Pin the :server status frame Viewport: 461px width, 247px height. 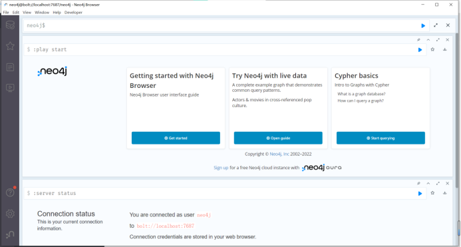418,183
